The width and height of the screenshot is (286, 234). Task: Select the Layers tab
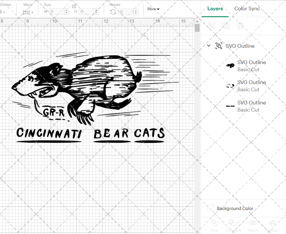(x=215, y=9)
